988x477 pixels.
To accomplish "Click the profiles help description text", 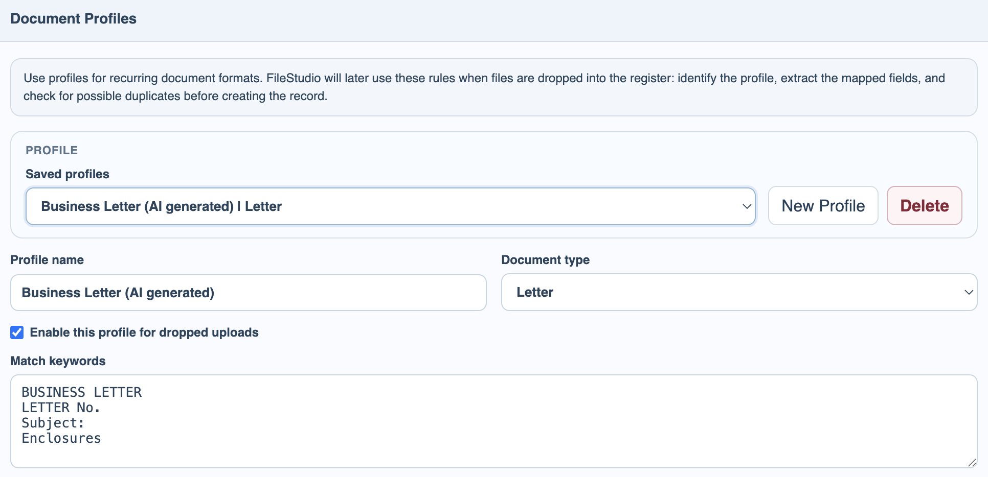I will (484, 87).
